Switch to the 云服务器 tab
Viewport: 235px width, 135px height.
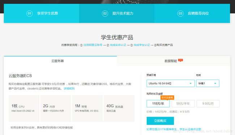pos(60,61)
